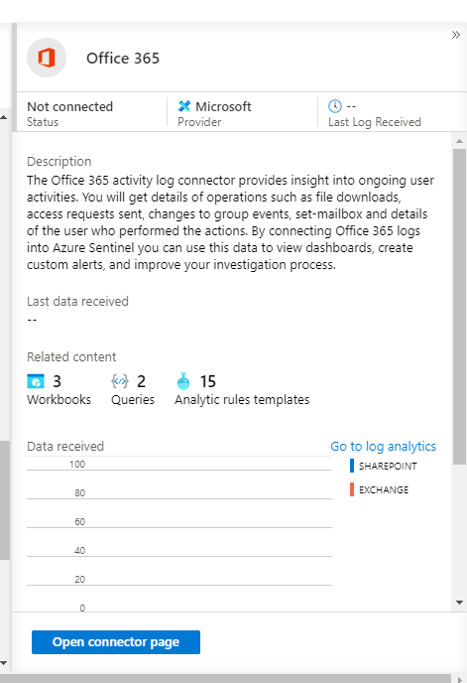
Task: Click the Microsoft provider icon
Action: click(x=184, y=106)
